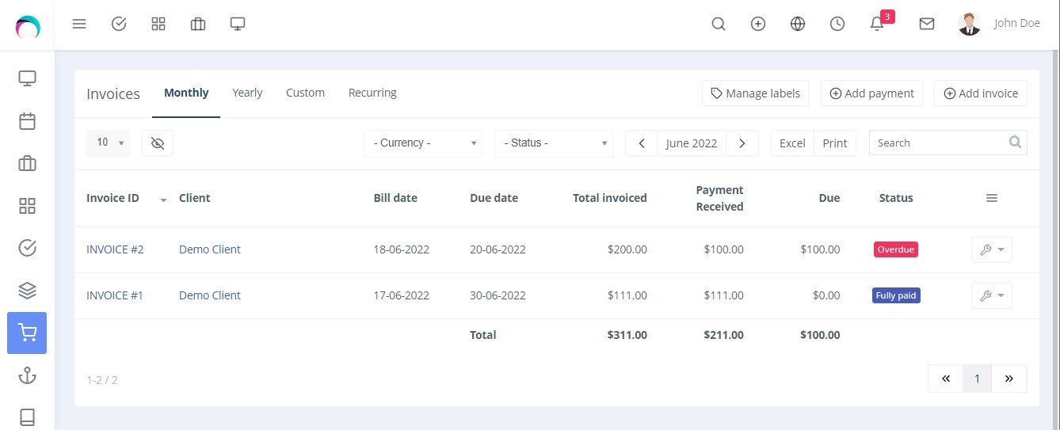Open calendar icon in sidebar
This screenshot has width=1060, height=430.
tap(28, 121)
